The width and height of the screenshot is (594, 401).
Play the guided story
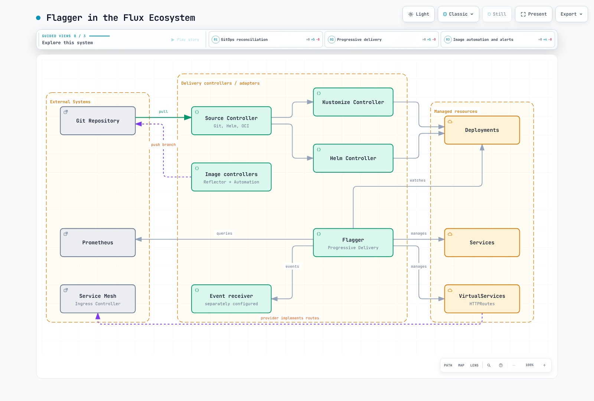185,40
